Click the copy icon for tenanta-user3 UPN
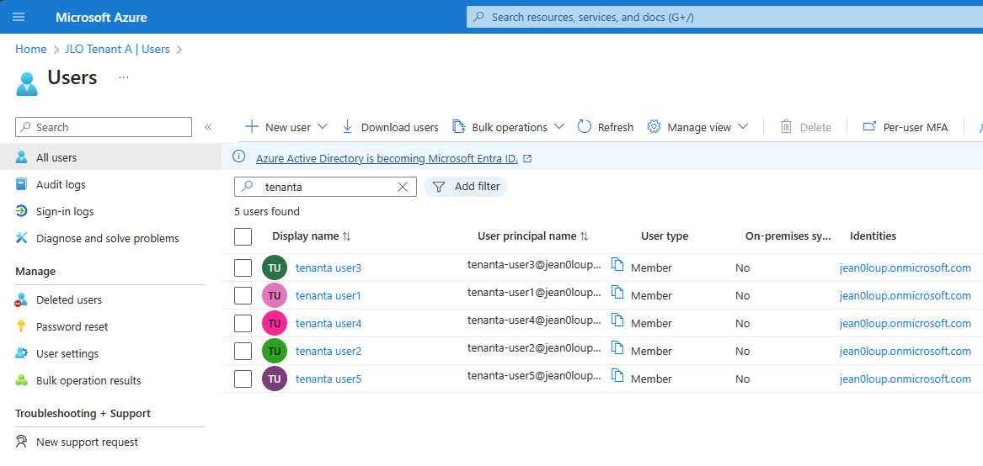This screenshot has height=466, width=983. point(617,265)
